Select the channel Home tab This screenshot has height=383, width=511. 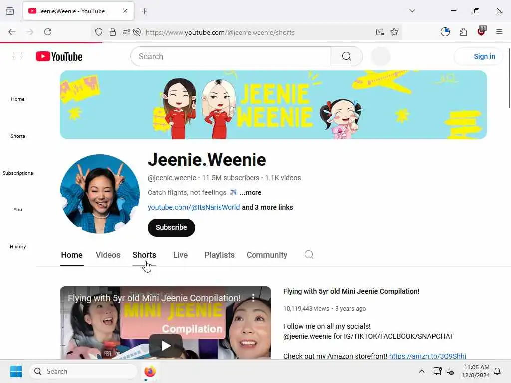pos(72,255)
